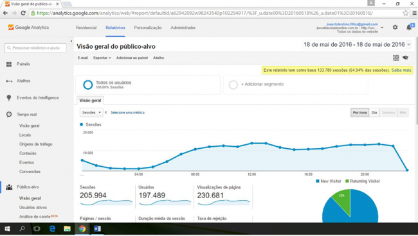Screen dimensions: 418x236
Task: Open the Administrador tab
Action: tap(183, 28)
